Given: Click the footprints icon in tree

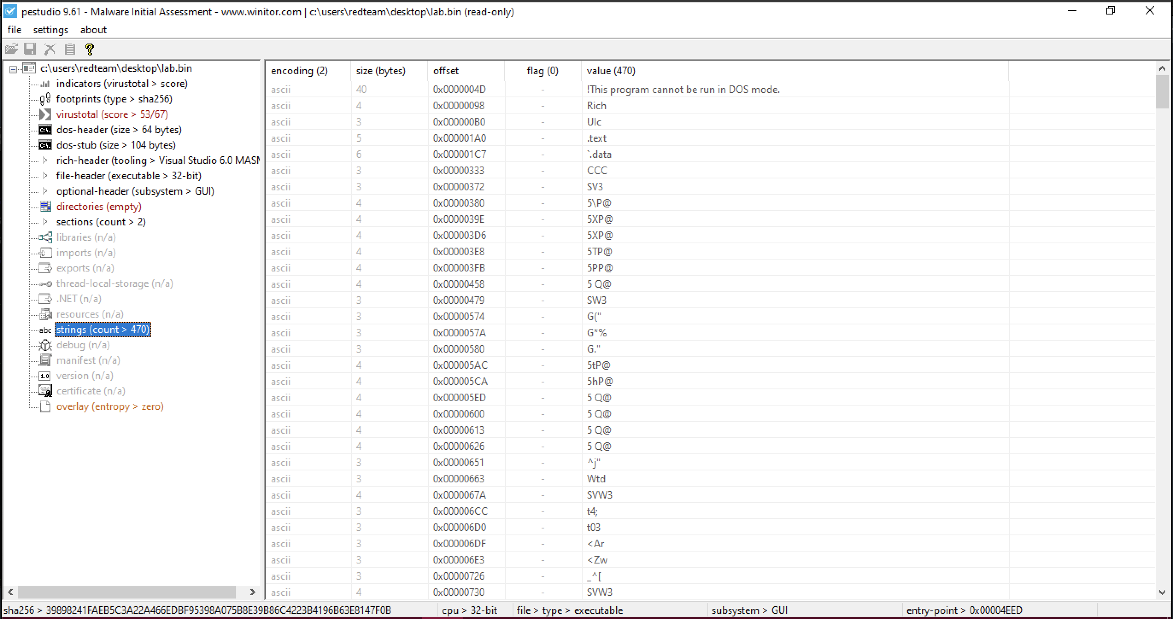Looking at the screenshot, I should (x=44, y=99).
